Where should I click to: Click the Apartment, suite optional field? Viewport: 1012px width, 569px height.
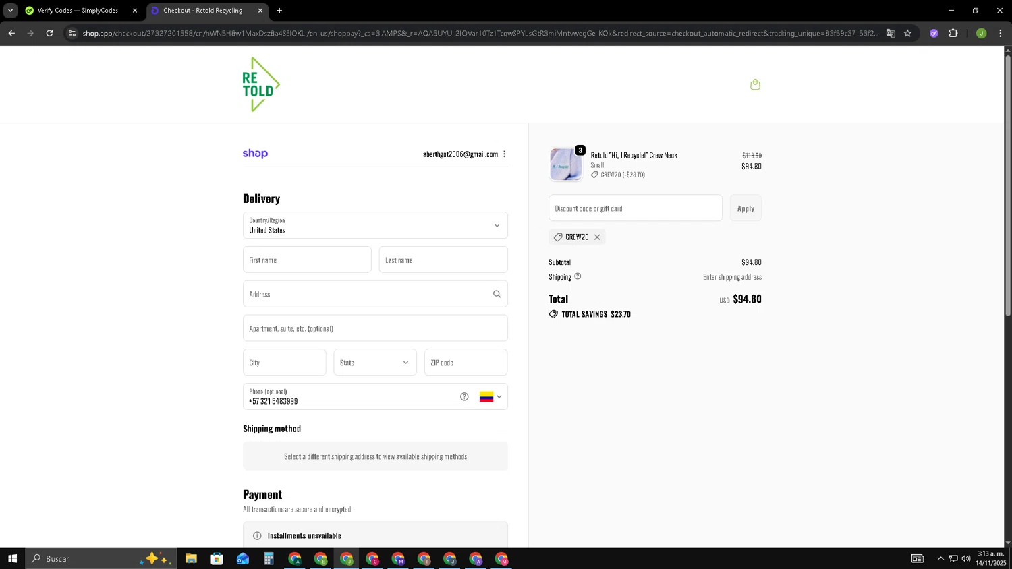click(375, 328)
